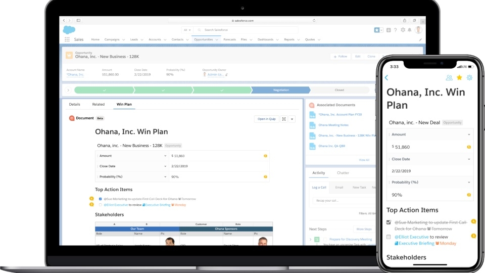Switch to the Details tab

pos(75,104)
